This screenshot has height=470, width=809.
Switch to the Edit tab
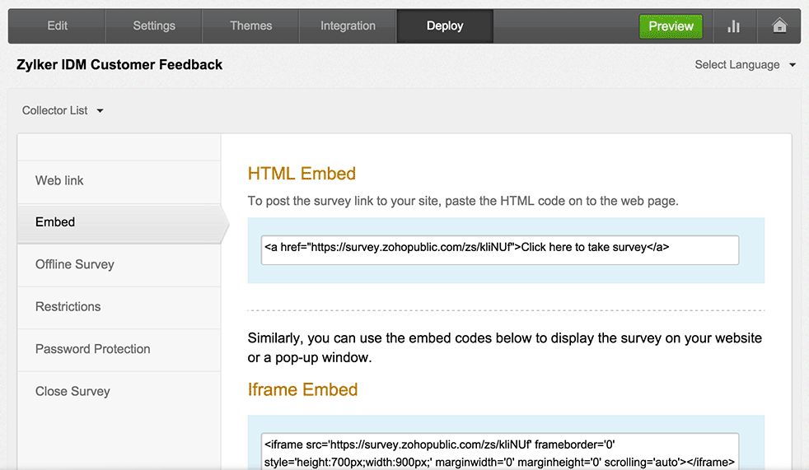pos(58,26)
